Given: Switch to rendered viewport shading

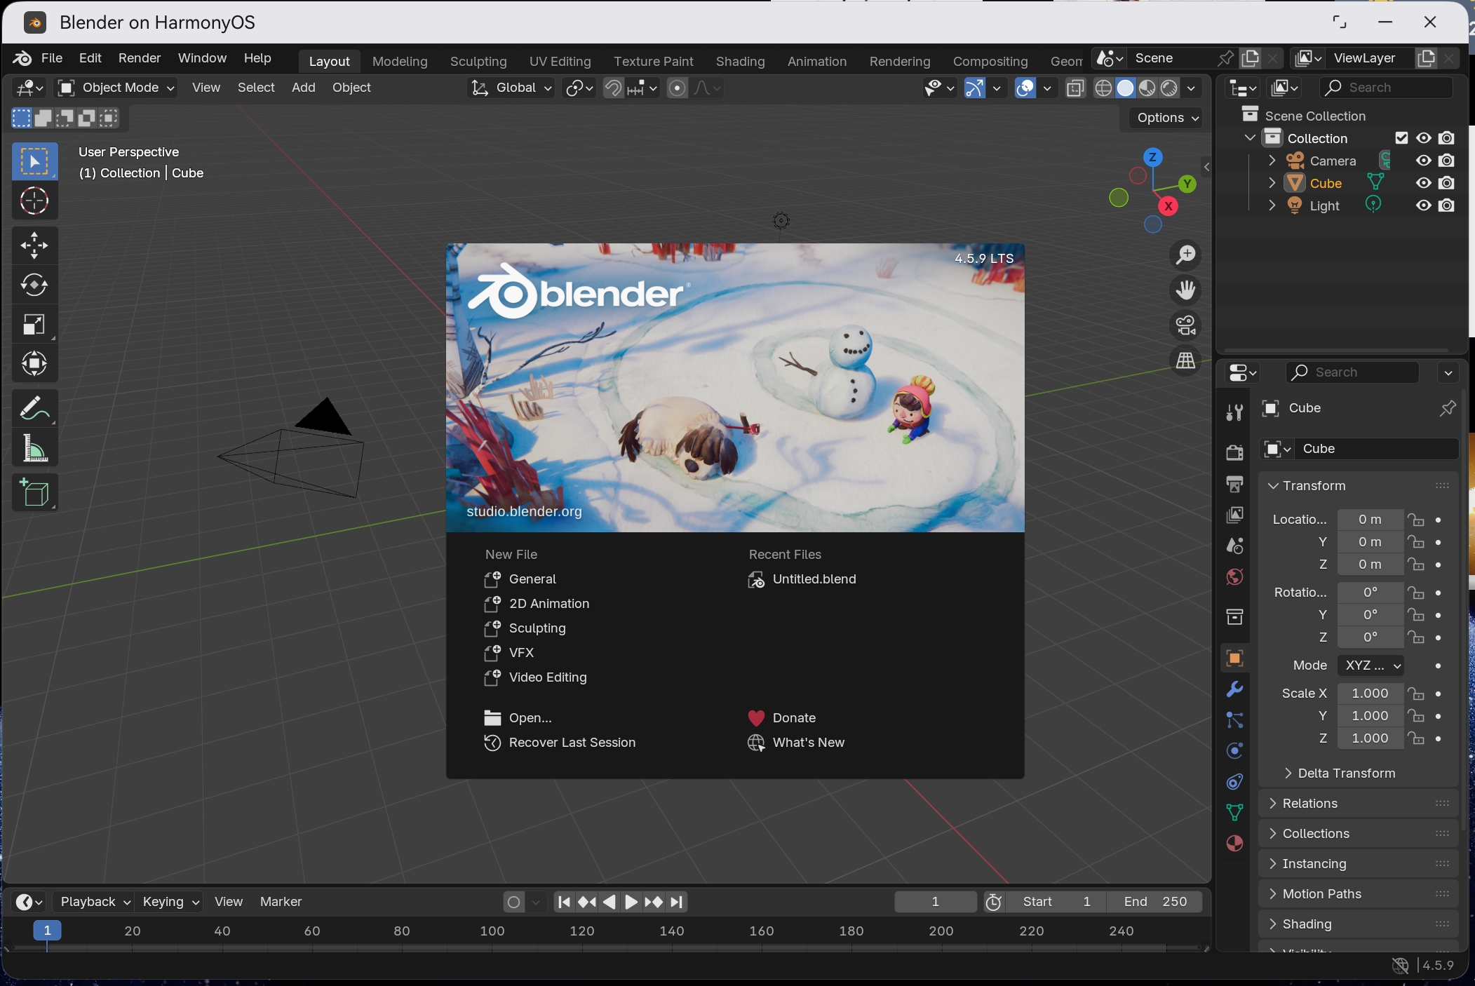Looking at the screenshot, I should click(x=1169, y=88).
